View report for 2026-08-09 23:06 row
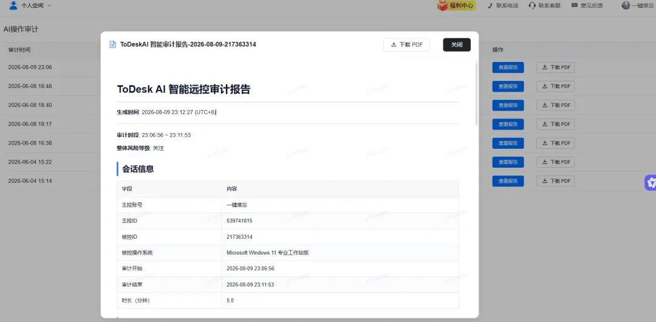Screen dimensions: 656x322 click(508, 67)
